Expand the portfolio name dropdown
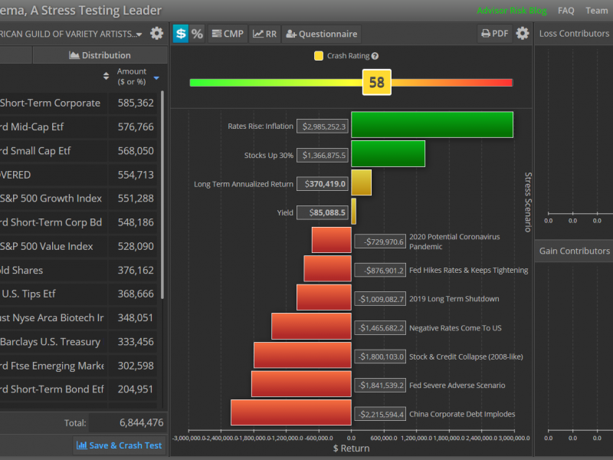This screenshot has width=613, height=460. click(x=138, y=34)
